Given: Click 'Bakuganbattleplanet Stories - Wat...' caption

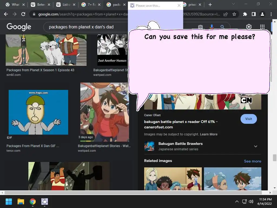Looking at the screenshot, I should pyautogui.click(x=104, y=146).
